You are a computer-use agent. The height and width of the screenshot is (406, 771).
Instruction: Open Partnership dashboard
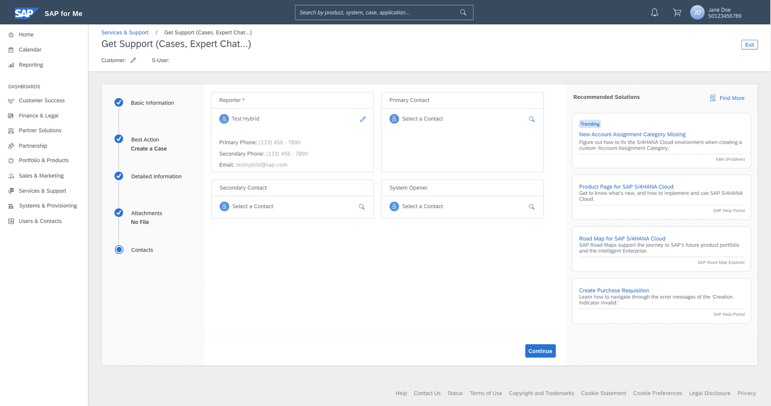coord(33,146)
